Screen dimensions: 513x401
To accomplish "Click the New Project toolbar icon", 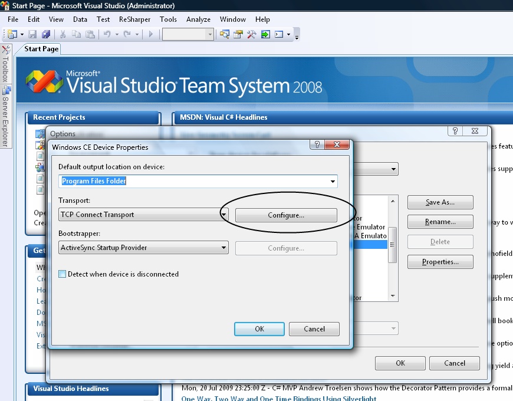I will [12, 34].
